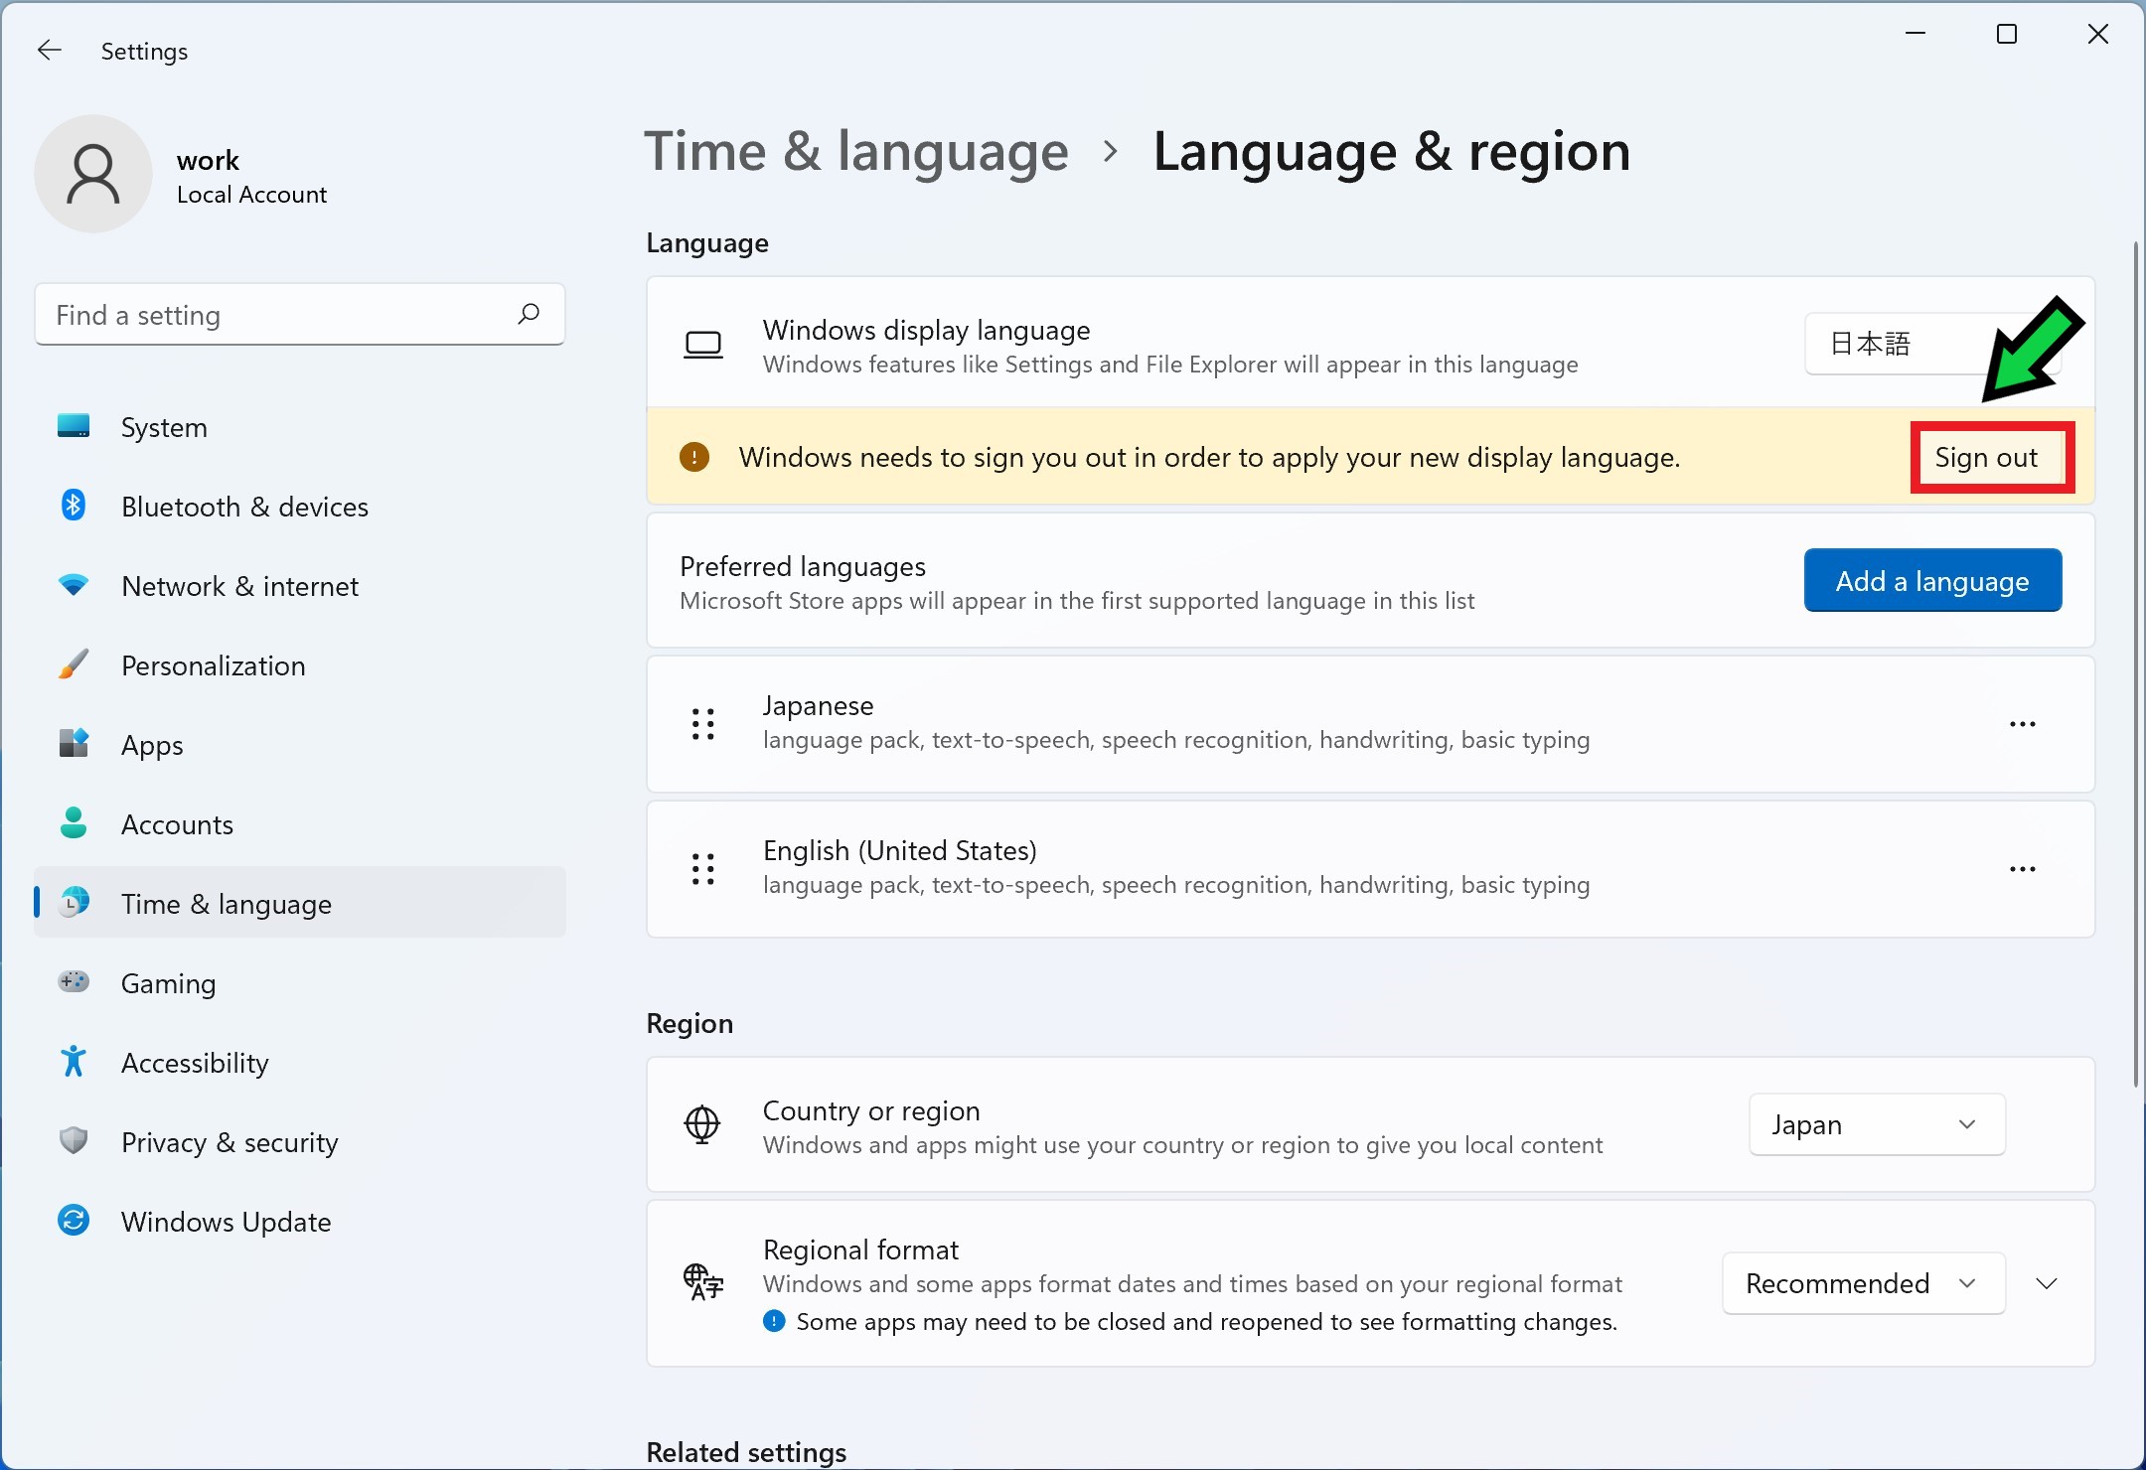This screenshot has height=1470, width=2146.
Task: Select the English (United States) language row
Action: pyautogui.click(x=1371, y=869)
